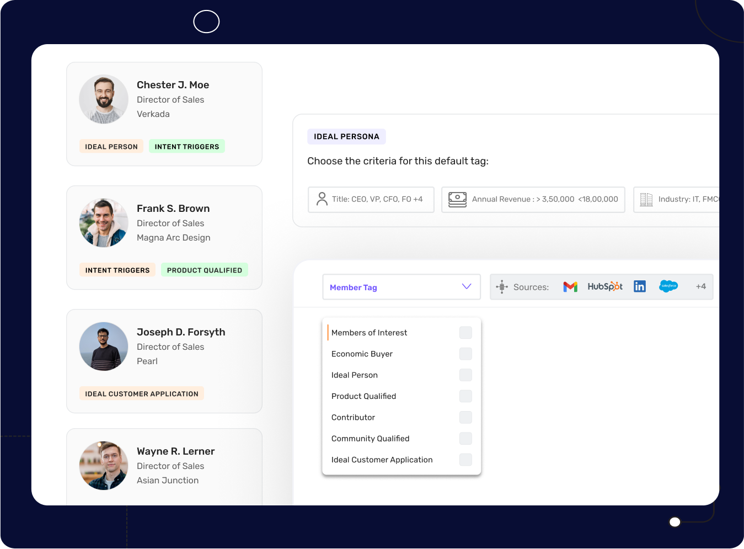The width and height of the screenshot is (744, 549).
Task: Click the IDEAL PERSONA tag label
Action: click(346, 137)
